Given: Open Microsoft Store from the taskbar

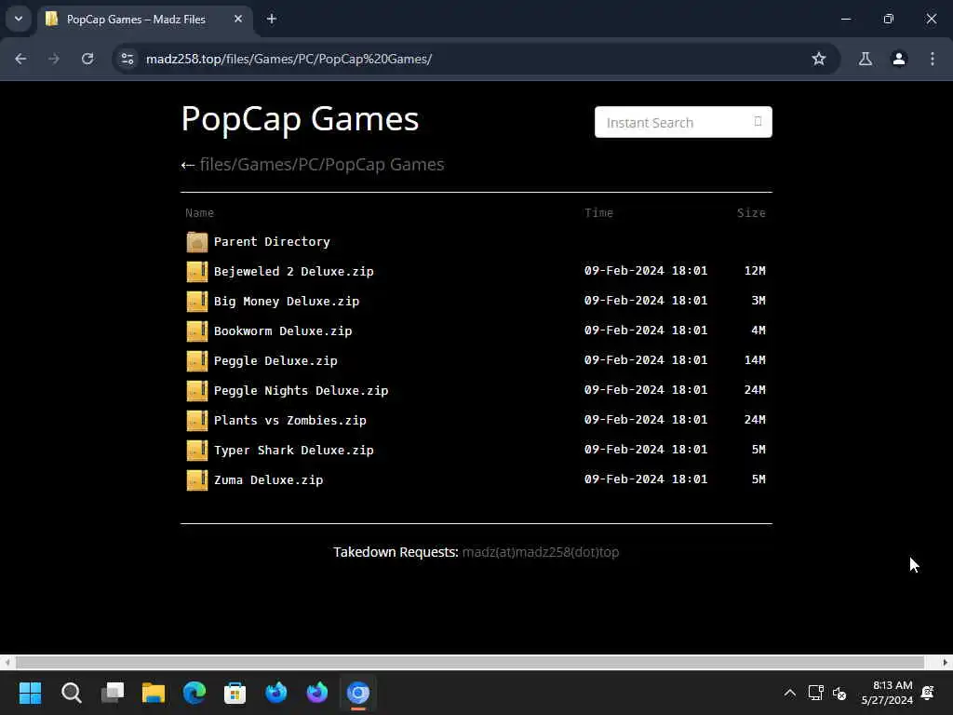Looking at the screenshot, I should click(x=235, y=693).
